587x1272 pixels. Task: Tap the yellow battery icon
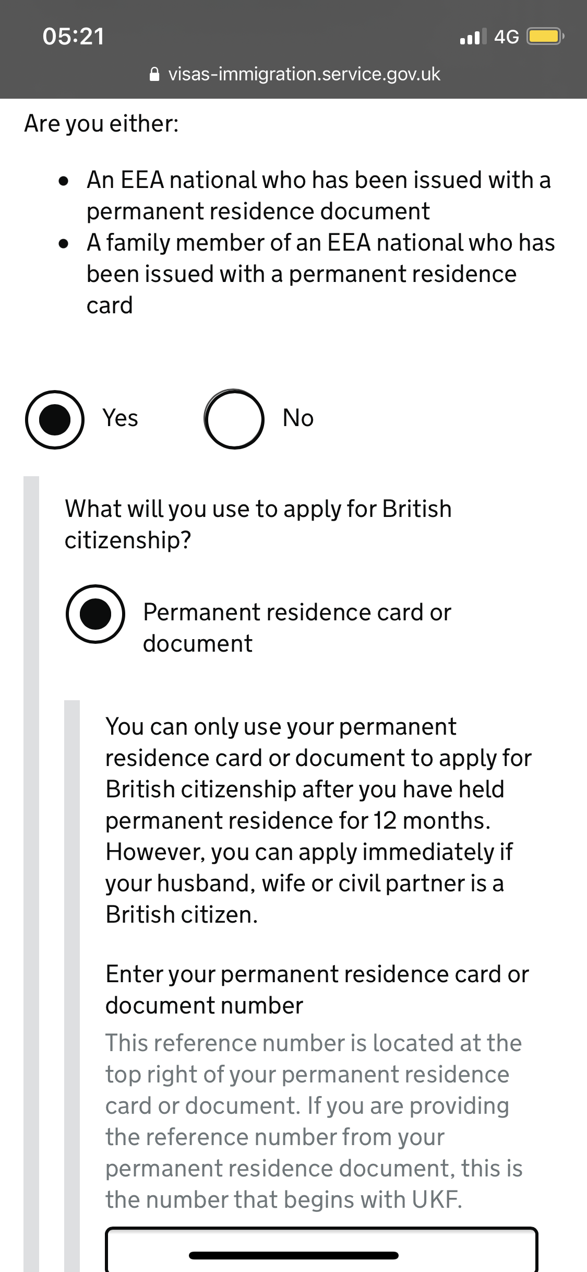tap(545, 37)
